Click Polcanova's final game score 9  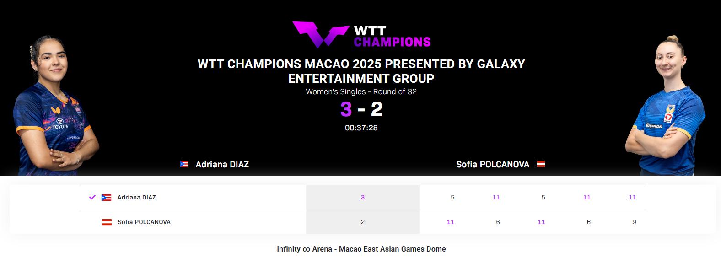634,222
